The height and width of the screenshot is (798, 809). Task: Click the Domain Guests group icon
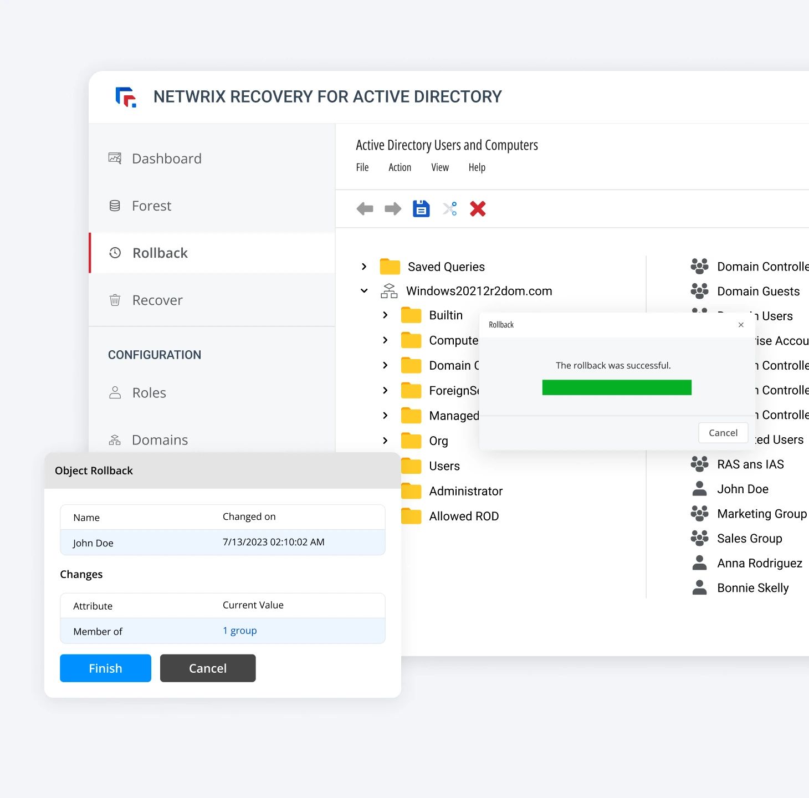pos(700,291)
